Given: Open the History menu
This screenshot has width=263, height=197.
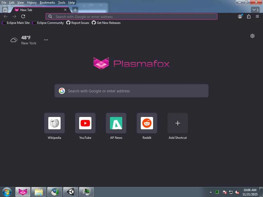Looking at the screenshot, I should pos(32,3).
